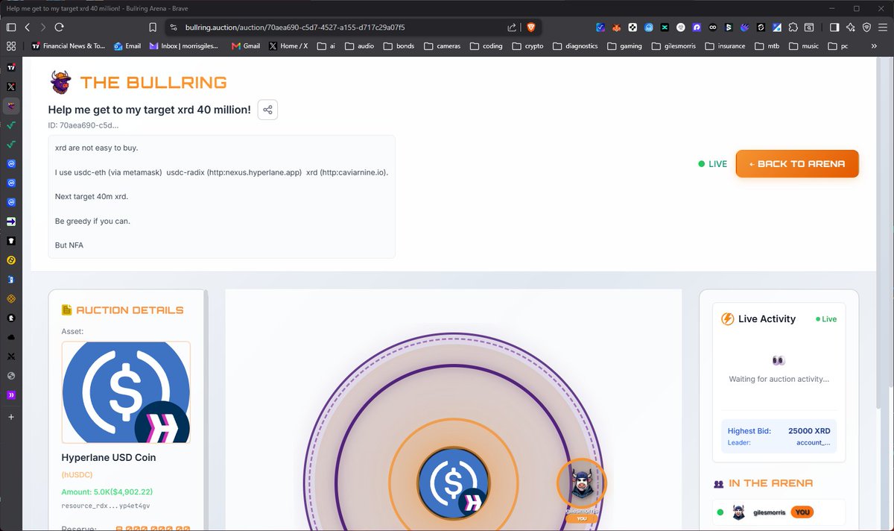Image resolution: width=894 pixels, height=531 pixels.
Task: Open the 'ai' bookmarks folder
Action: click(x=326, y=45)
